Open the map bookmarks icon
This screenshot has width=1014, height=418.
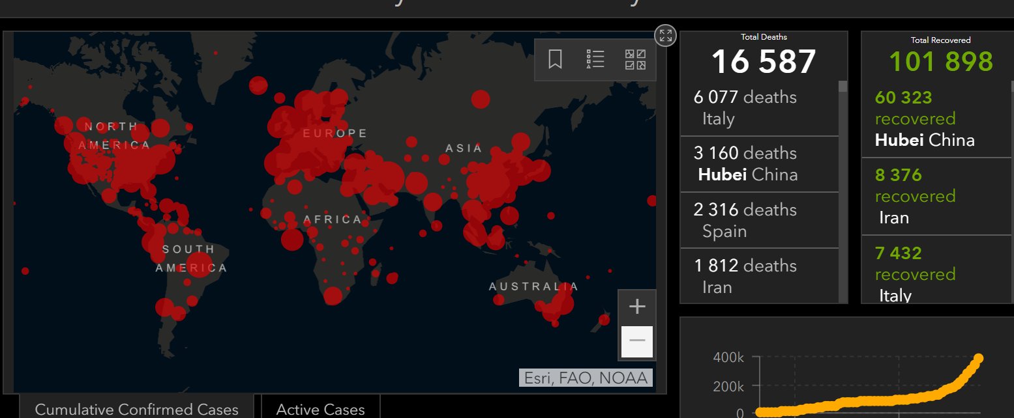coord(555,59)
